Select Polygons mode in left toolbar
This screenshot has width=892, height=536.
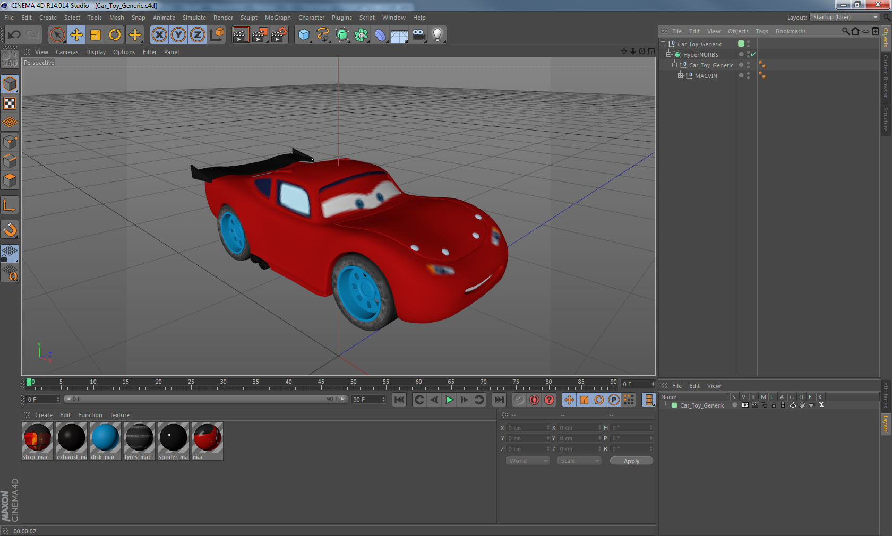[x=10, y=180]
